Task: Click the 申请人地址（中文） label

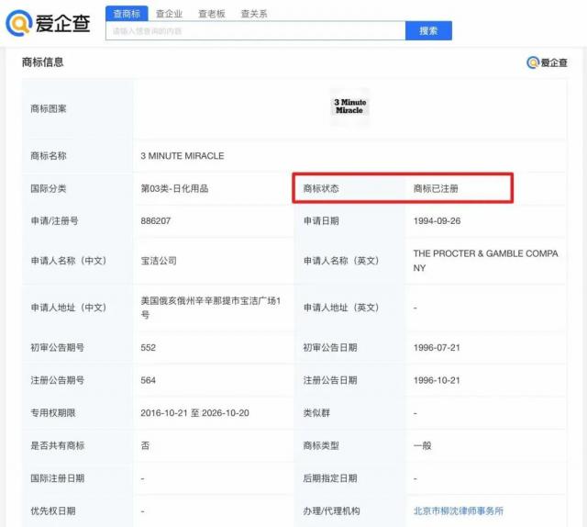Action: [69, 308]
